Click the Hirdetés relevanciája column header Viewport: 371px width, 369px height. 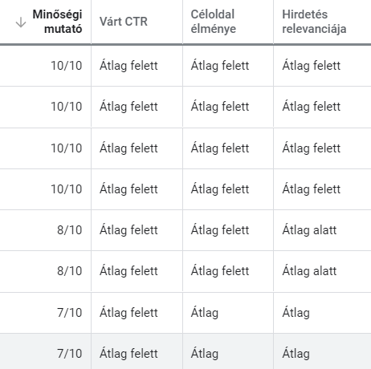click(314, 22)
